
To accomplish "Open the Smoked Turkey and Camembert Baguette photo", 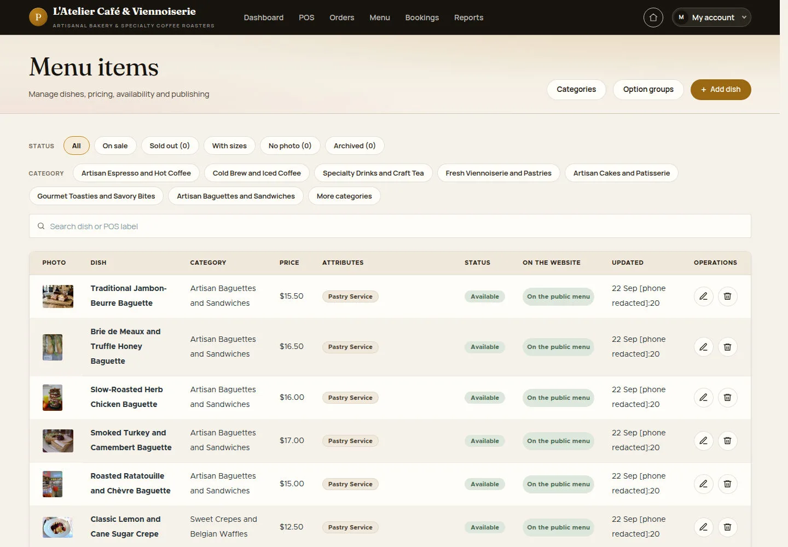I will click(x=58, y=441).
